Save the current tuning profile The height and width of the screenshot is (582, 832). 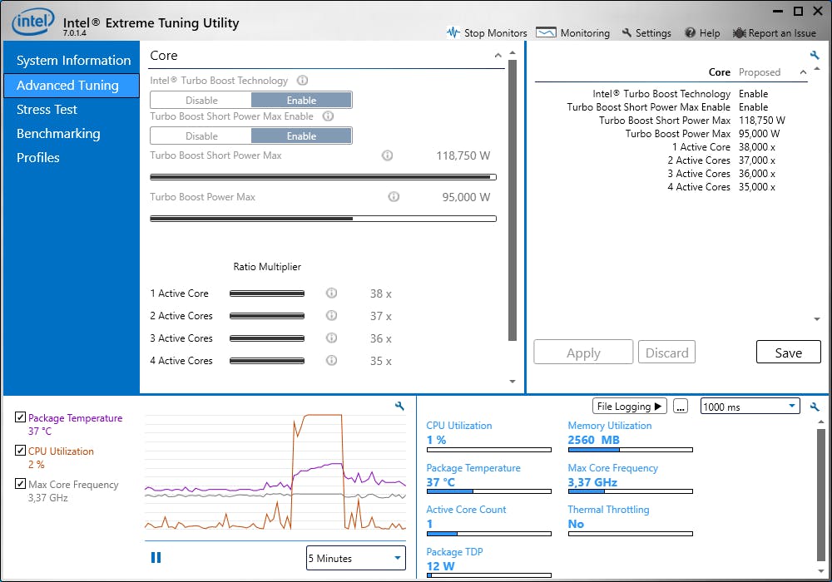(x=789, y=353)
